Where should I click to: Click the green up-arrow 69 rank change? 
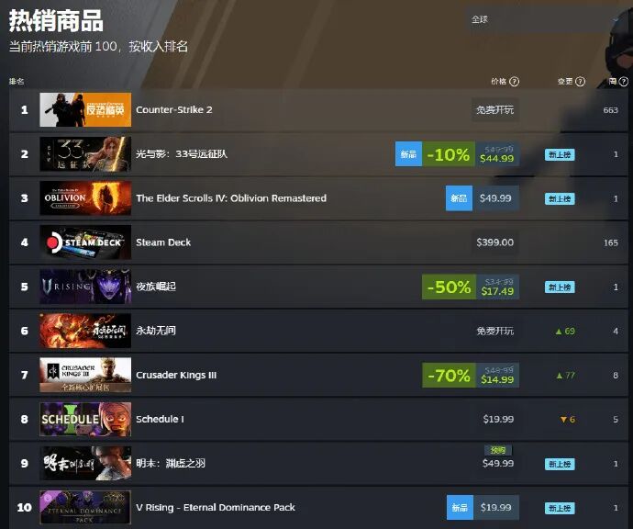[x=565, y=332]
